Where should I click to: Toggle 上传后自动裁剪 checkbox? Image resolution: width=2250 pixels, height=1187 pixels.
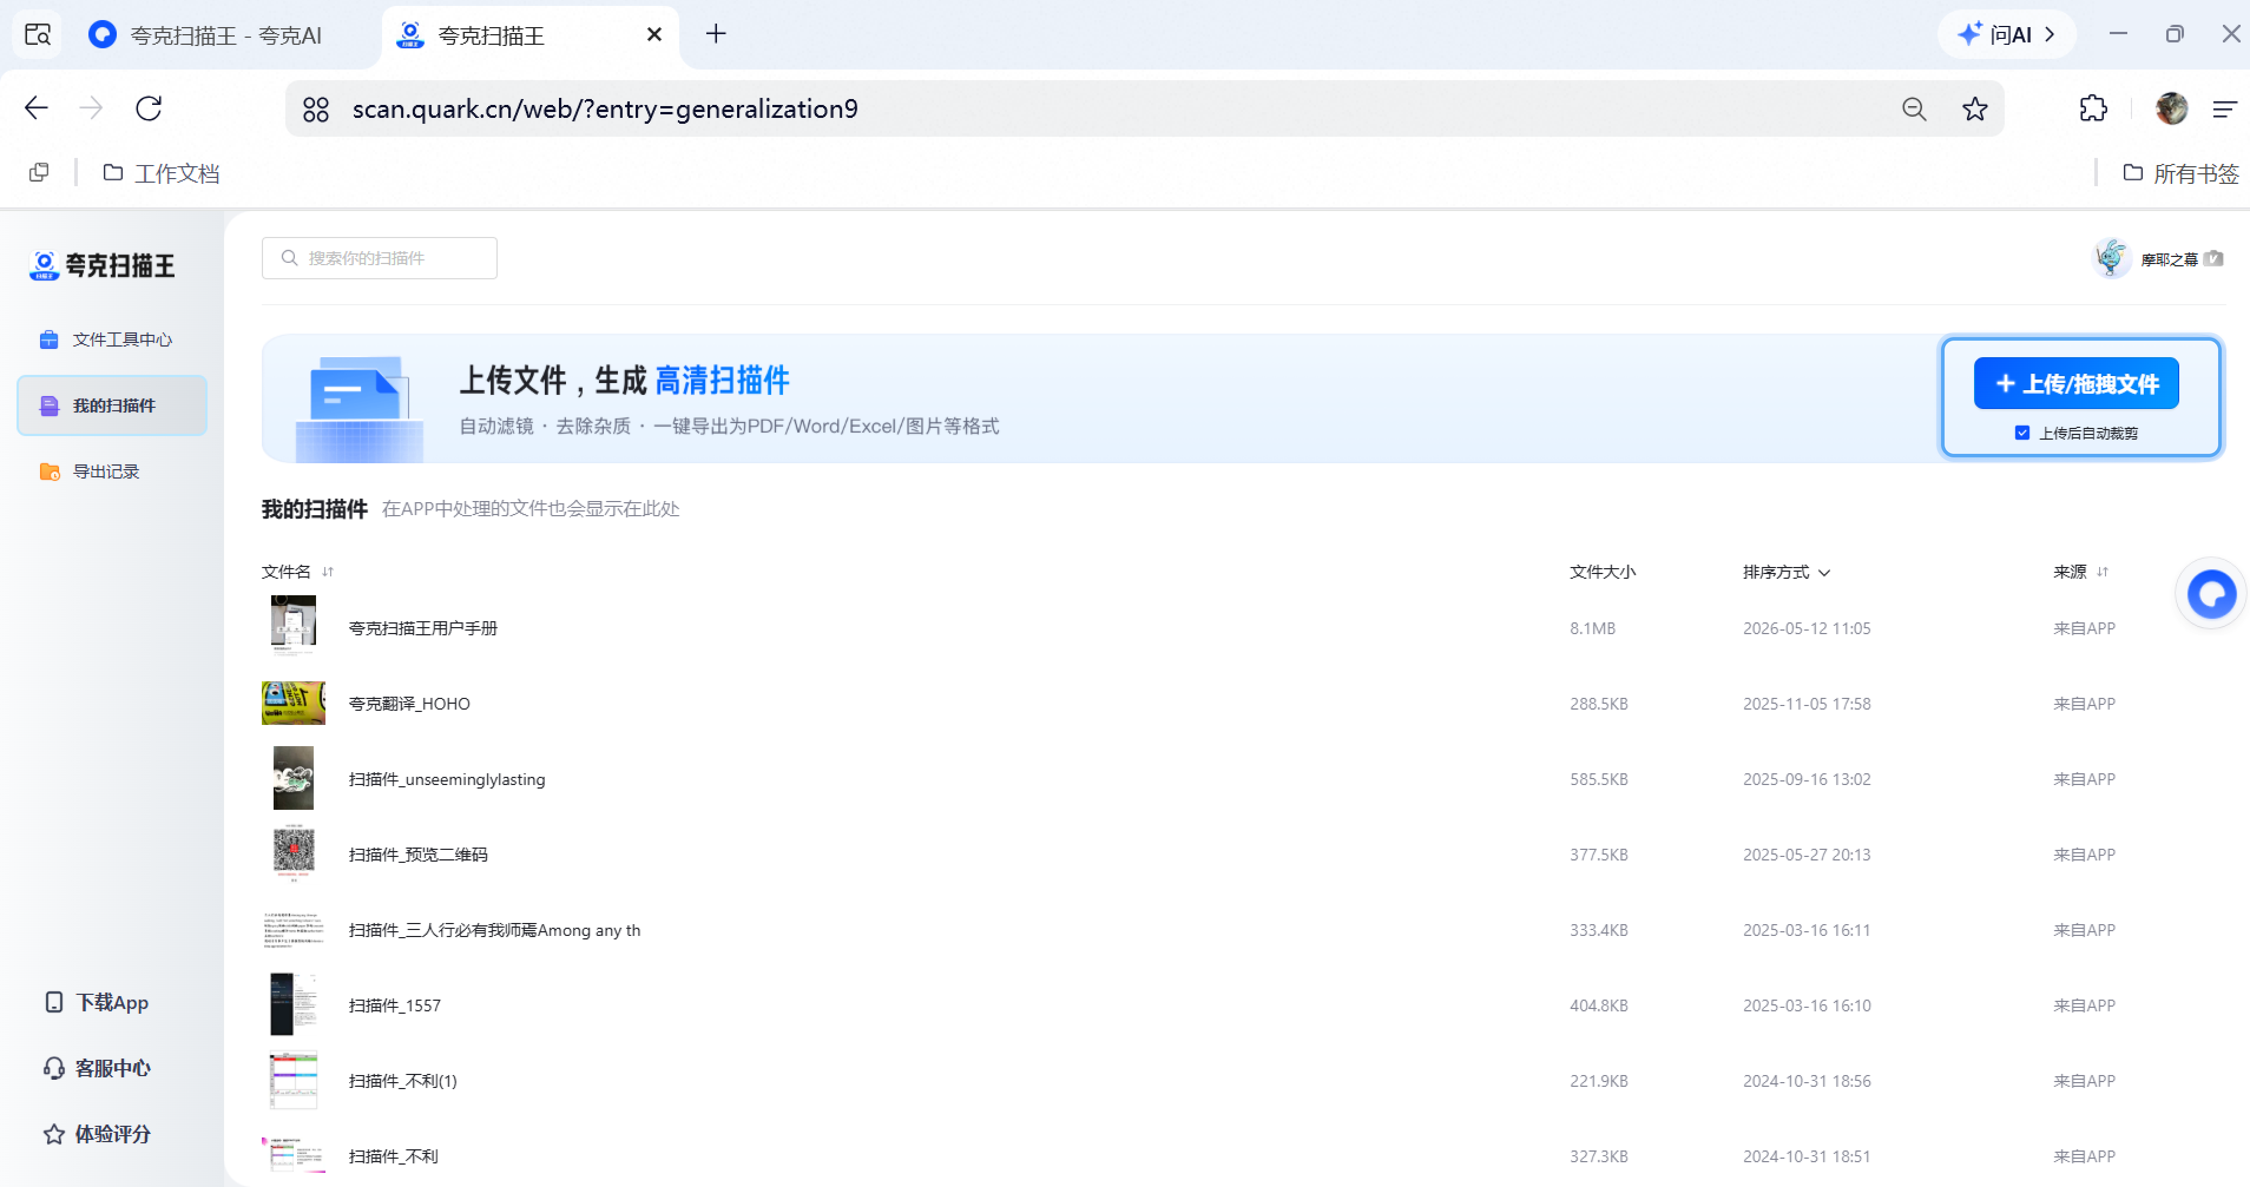(2022, 433)
